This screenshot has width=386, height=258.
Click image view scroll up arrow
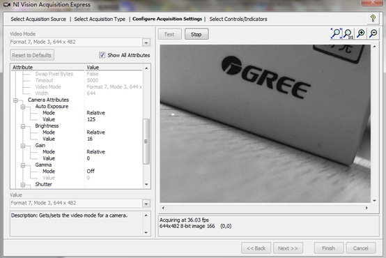[374, 46]
